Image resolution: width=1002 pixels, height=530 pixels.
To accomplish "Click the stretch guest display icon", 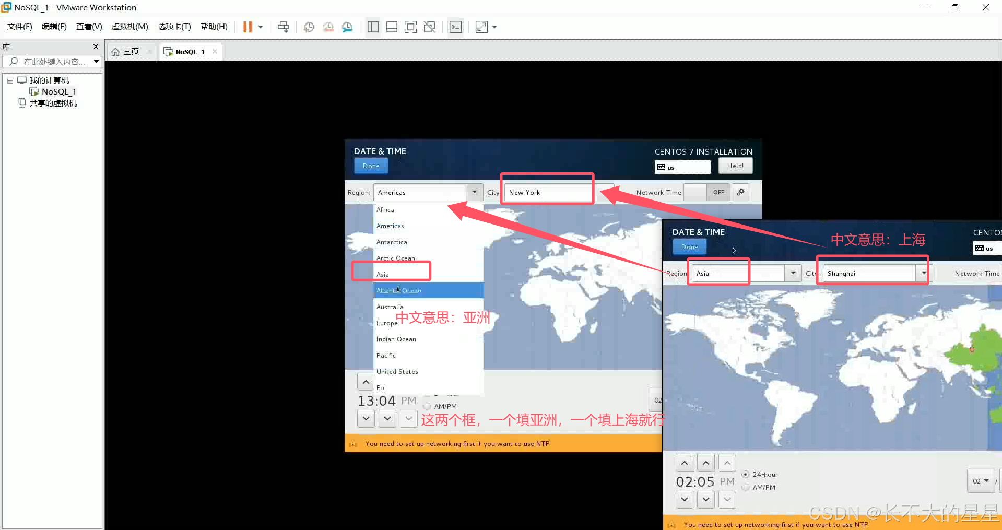I will pos(481,27).
